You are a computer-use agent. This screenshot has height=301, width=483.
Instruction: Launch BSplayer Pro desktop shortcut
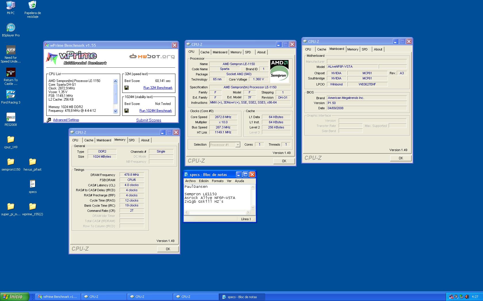coord(11,30)
